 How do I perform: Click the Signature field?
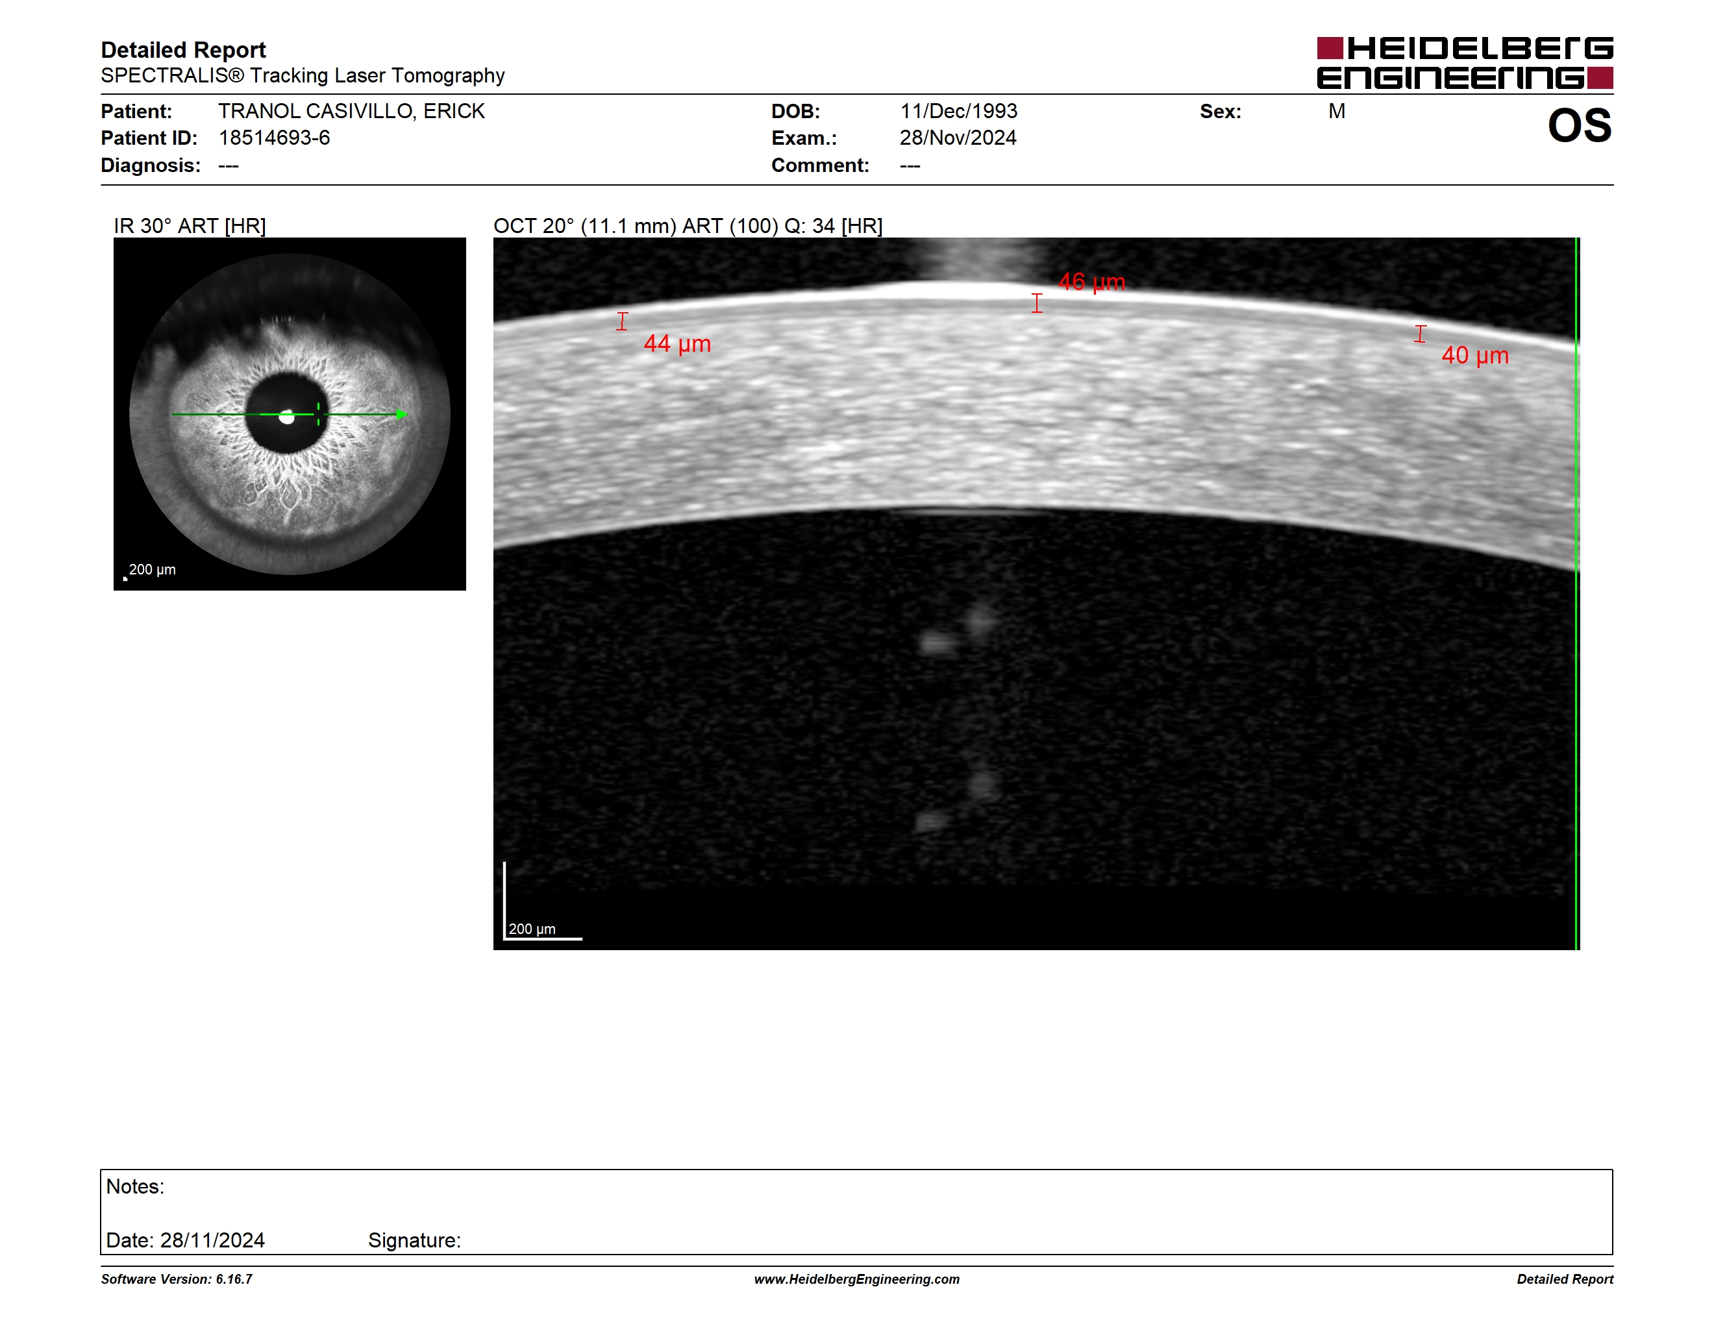[414, 1240]
